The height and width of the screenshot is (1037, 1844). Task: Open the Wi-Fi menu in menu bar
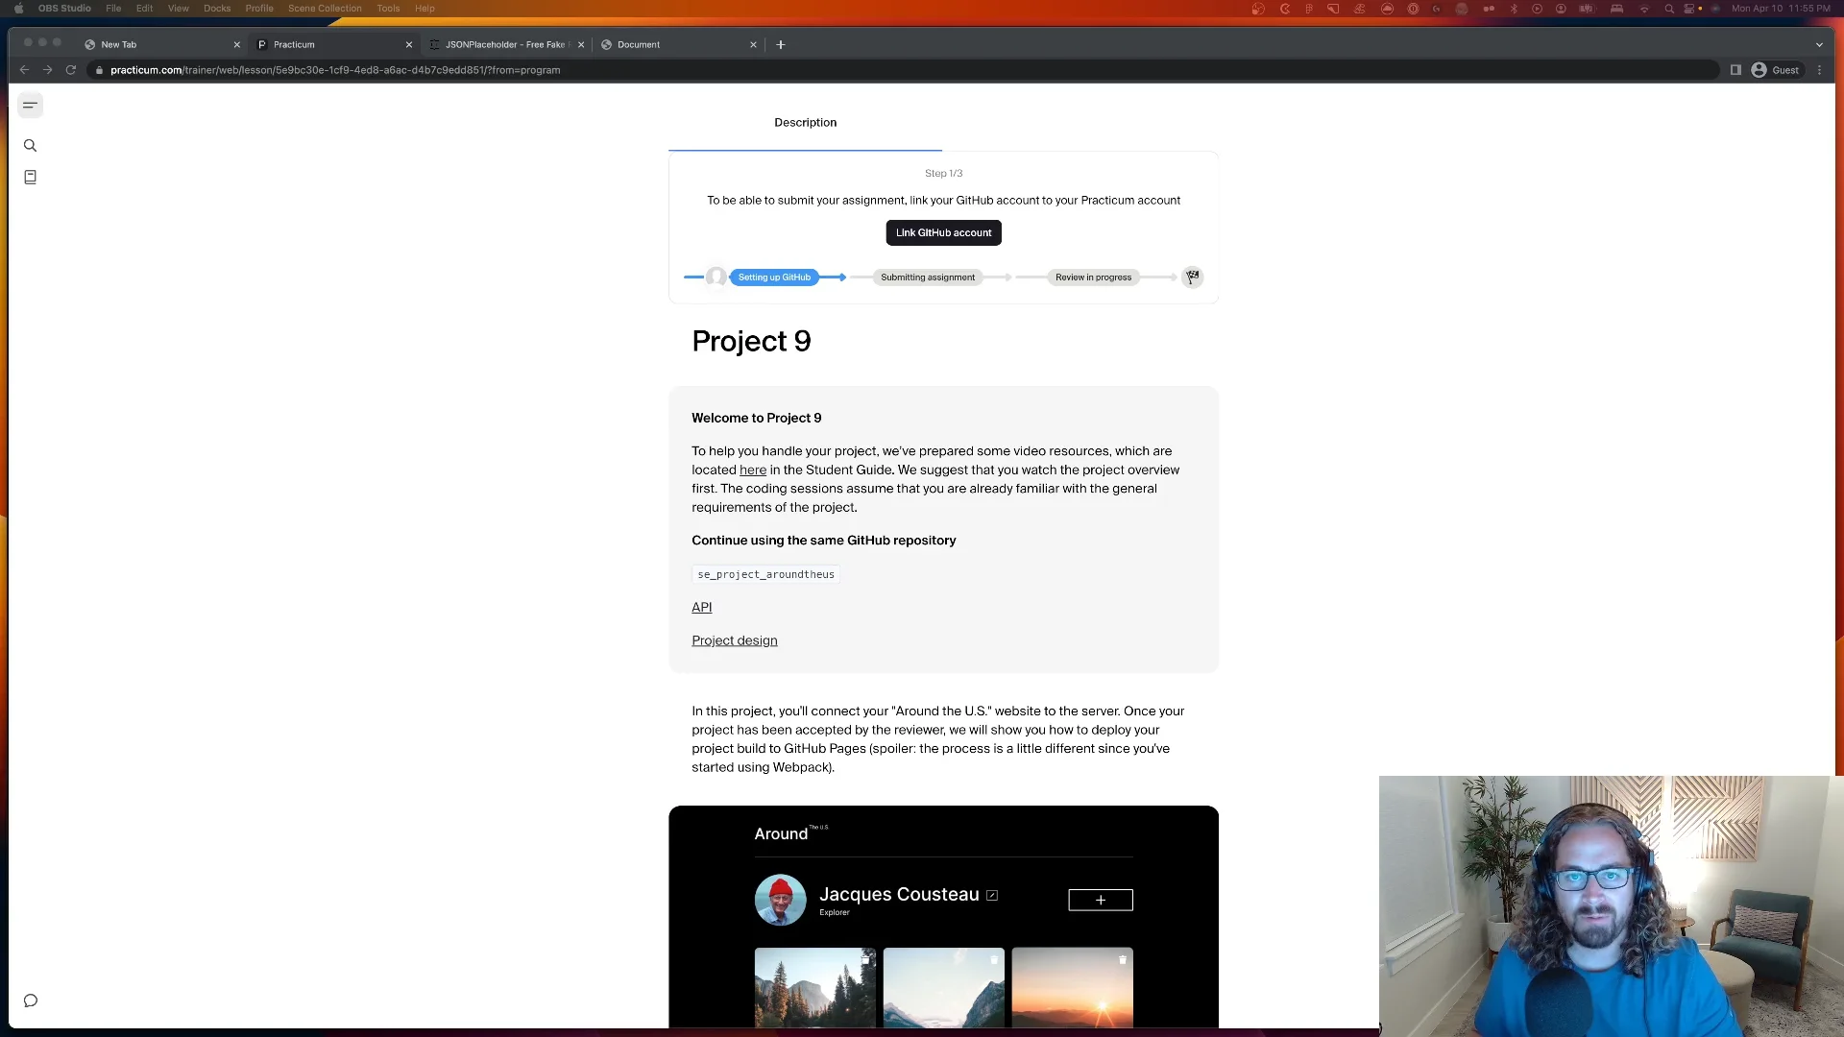1643,8
